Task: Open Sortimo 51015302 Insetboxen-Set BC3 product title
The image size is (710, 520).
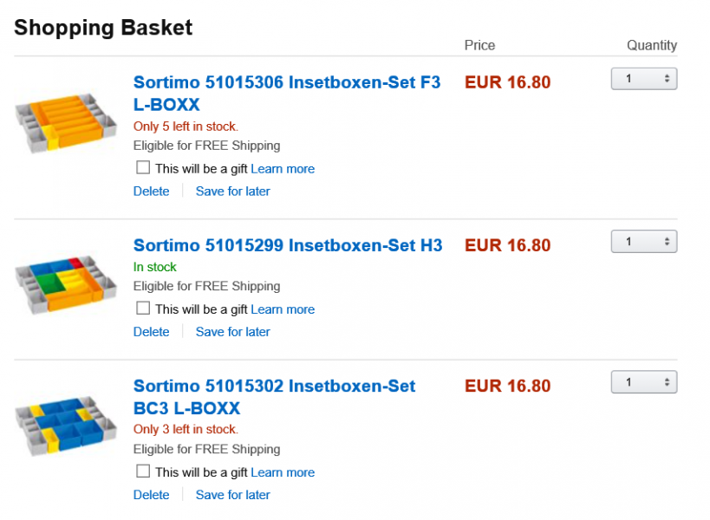Action: point(274,387)
